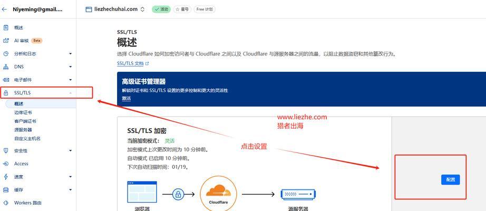The height and width of the screenshot is (211, 486).
Task: Expand the 缓存 menu arrow
Action: point(70,189)
